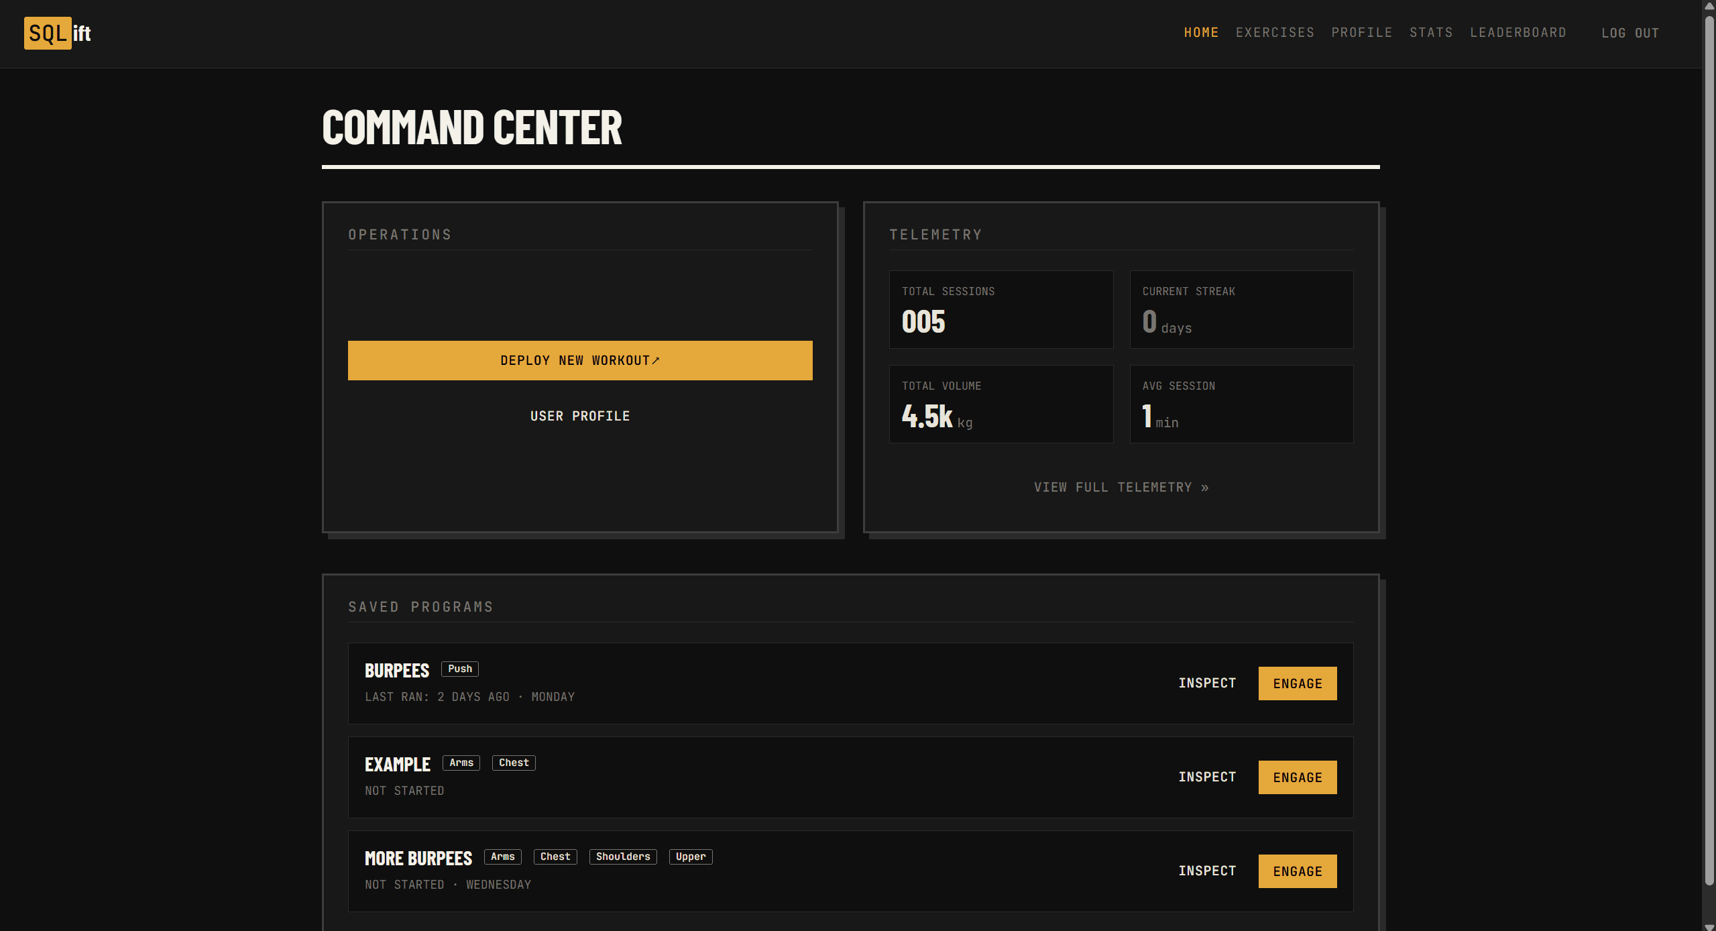The image size is (1716, 931).
Task: Click the Shoulders tag on More Burpees
Action: (x=623, y=857)
